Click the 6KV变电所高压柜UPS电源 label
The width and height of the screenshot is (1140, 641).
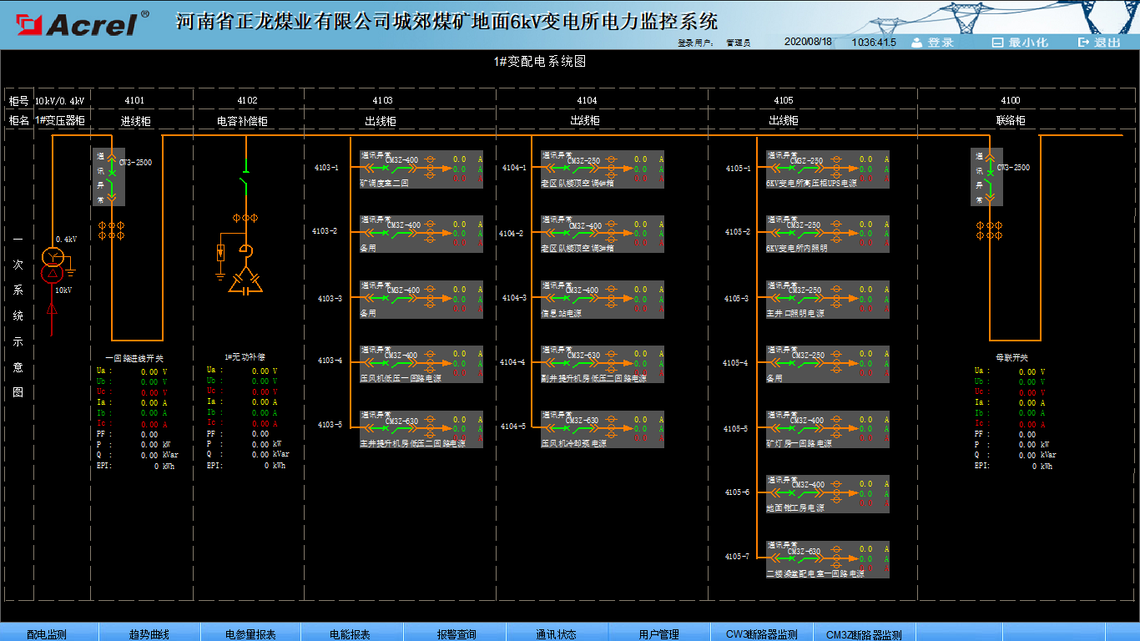pos(811,184)
